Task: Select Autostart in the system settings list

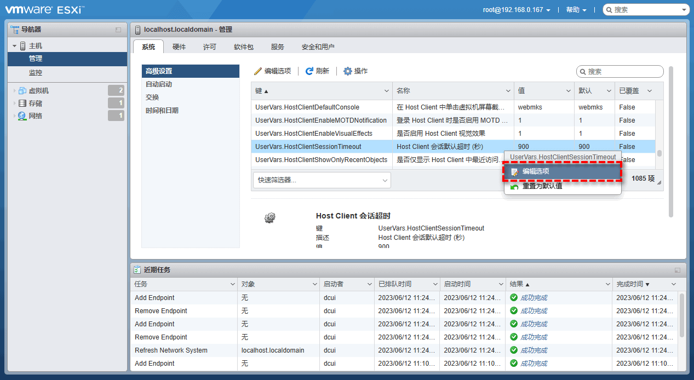Action: tap(159, 84)
